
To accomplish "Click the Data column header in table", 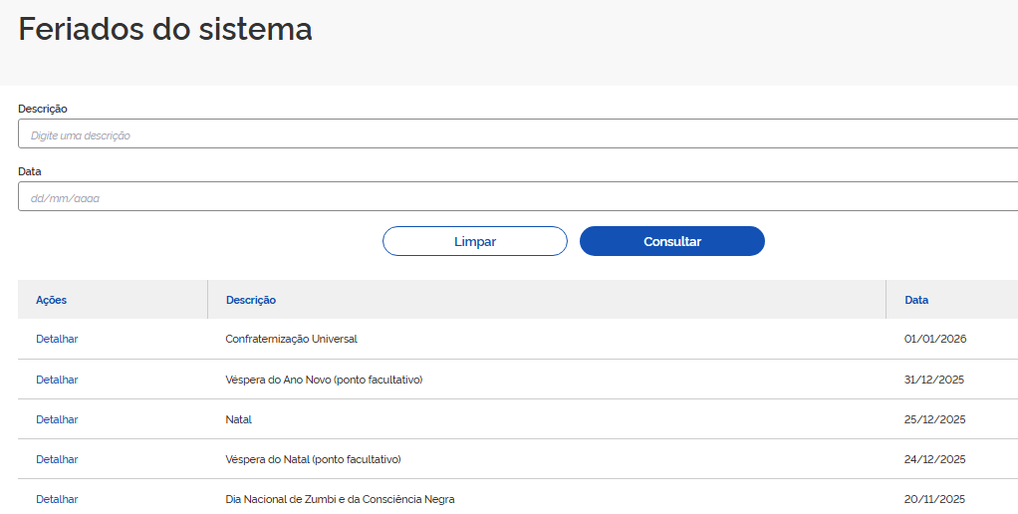I will coord(916,300).
